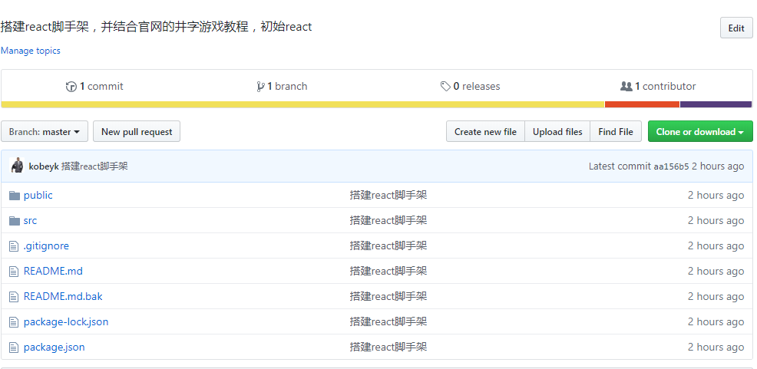Image resolution: width=757 pixels, height=369 pixels.
Task: Open the .gitignore file
Action: 46,245
